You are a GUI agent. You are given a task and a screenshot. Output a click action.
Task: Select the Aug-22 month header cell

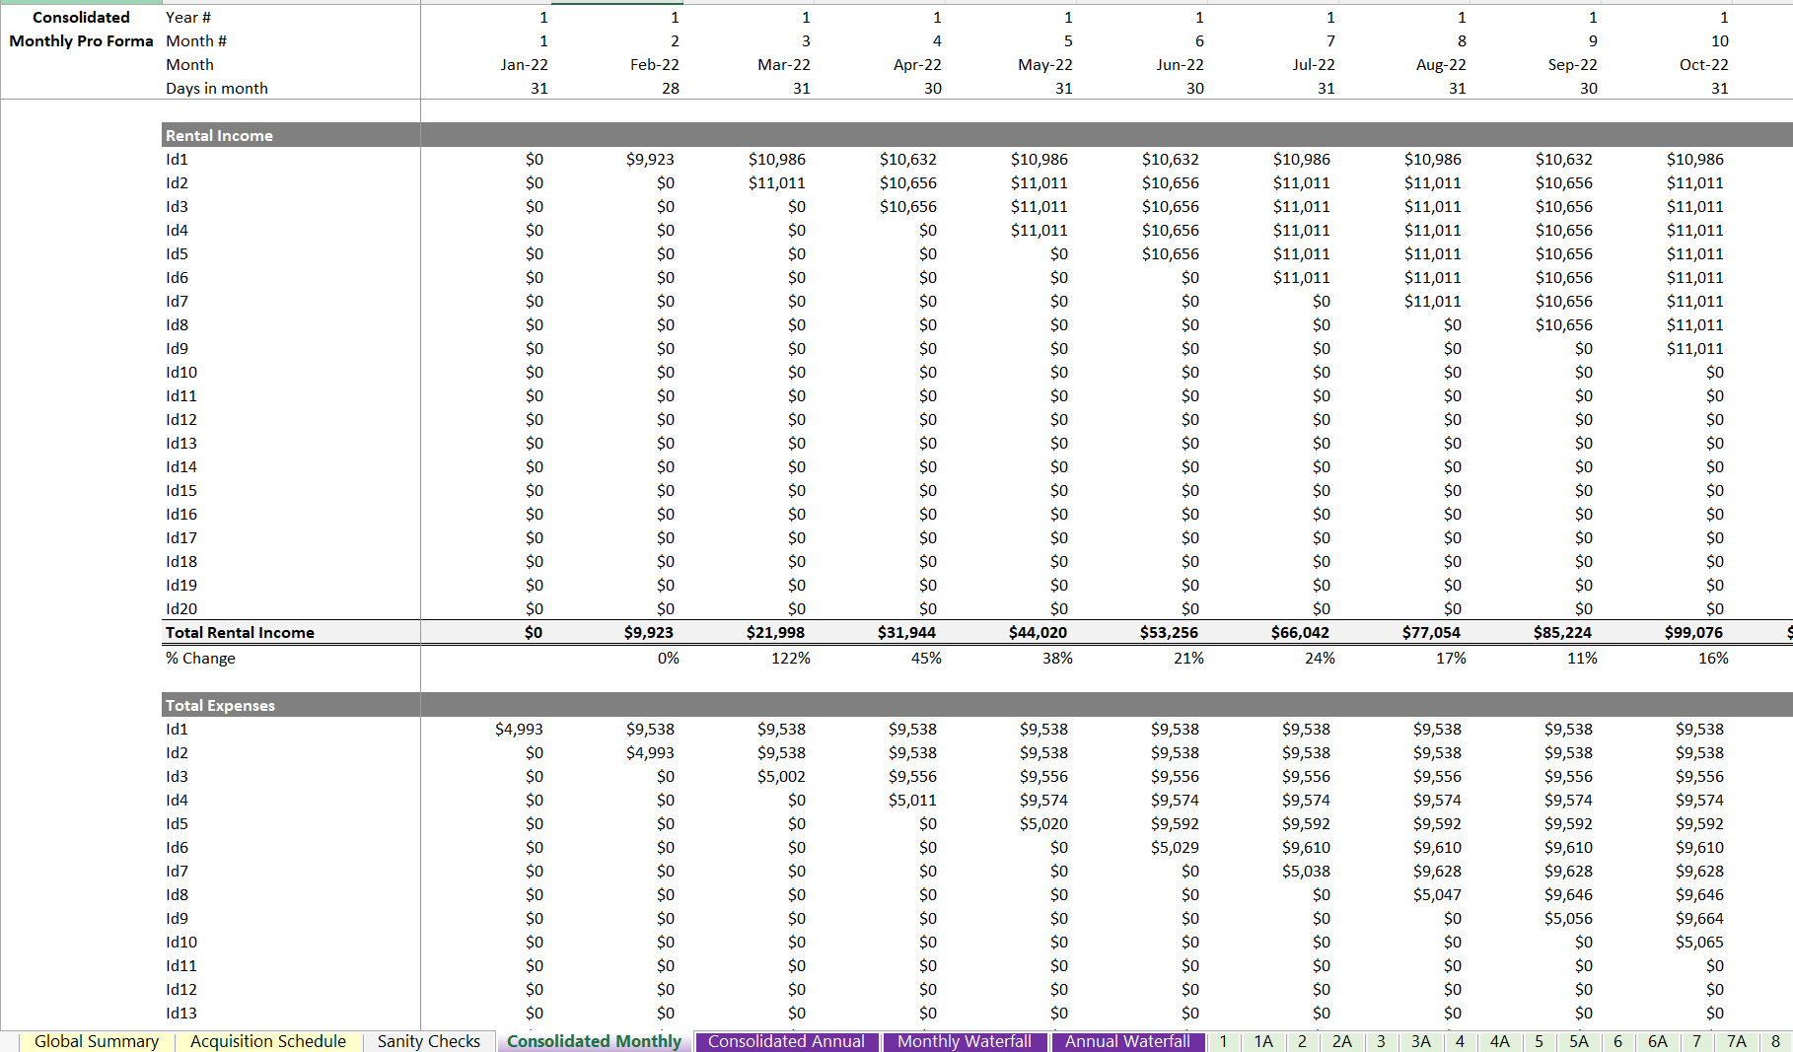click(x=1441, y=65)
